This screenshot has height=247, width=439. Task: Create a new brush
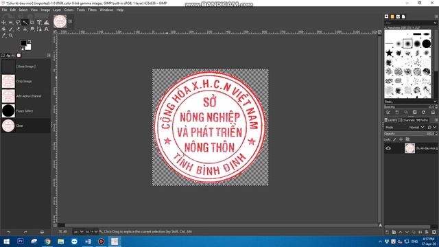pos(397,113)
